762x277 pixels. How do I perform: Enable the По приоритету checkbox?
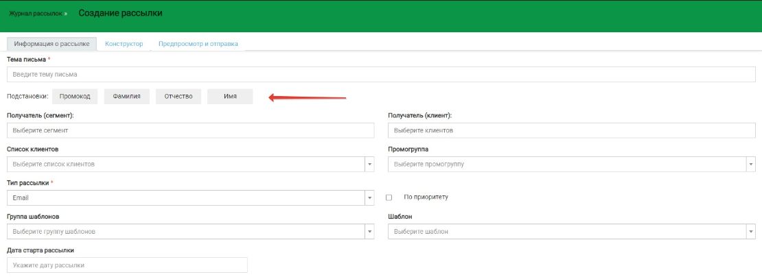[x=389, y=197]
